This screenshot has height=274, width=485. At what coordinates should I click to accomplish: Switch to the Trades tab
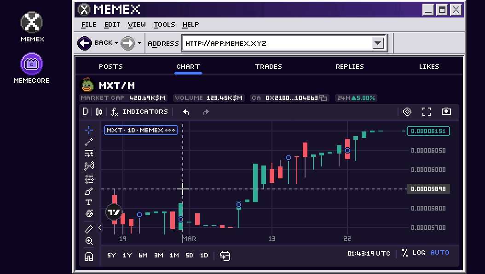(x=268, y=67)
